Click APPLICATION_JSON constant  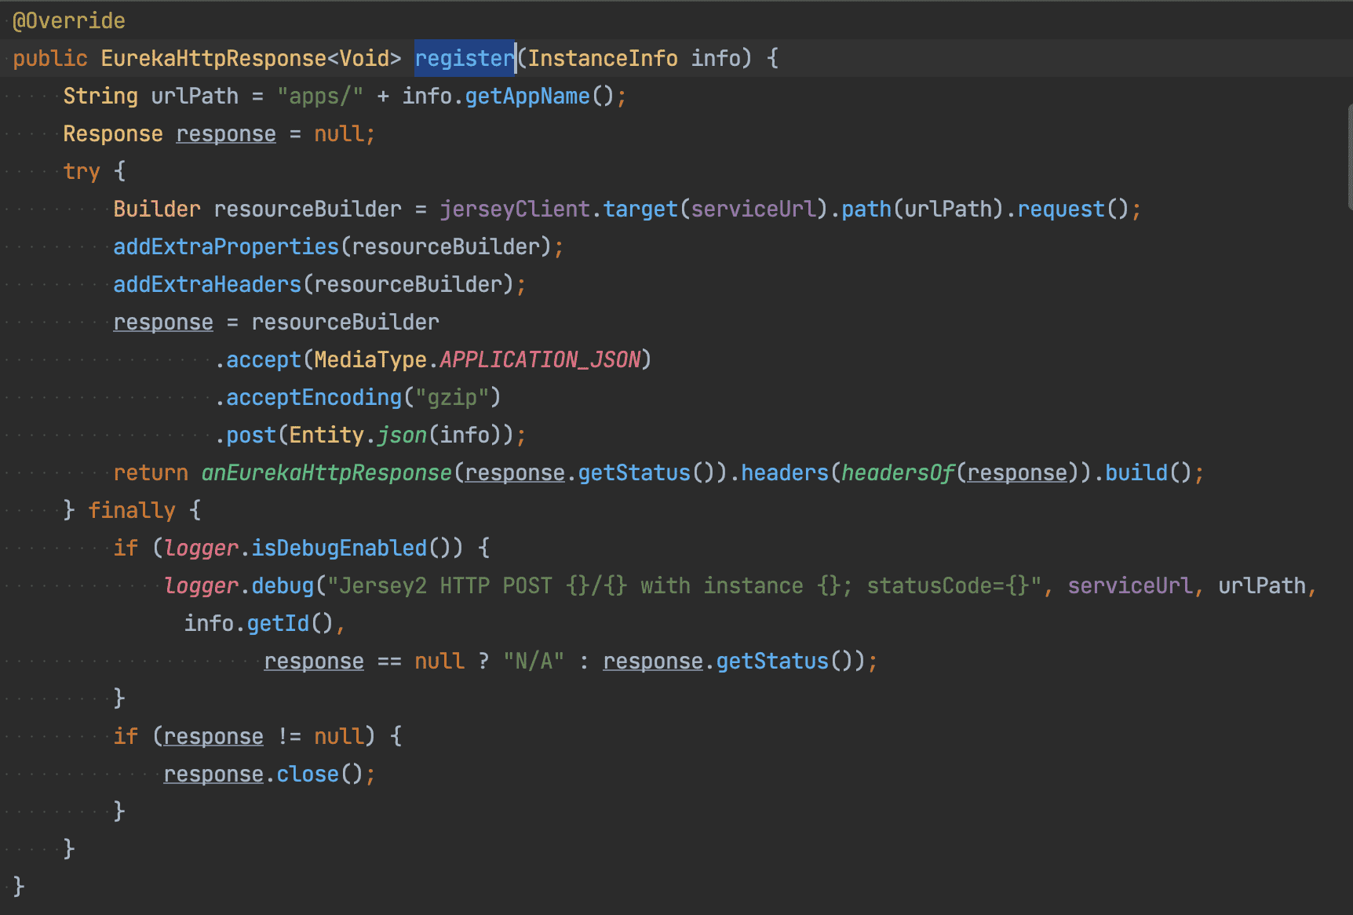[x=540, y=359]
